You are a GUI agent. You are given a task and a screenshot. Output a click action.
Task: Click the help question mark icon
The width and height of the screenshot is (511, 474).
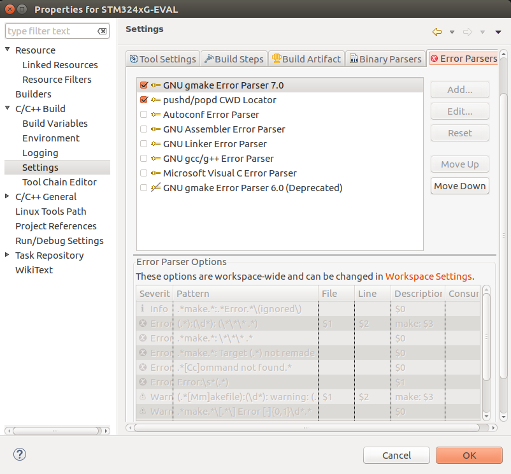(x=20, y=454)
